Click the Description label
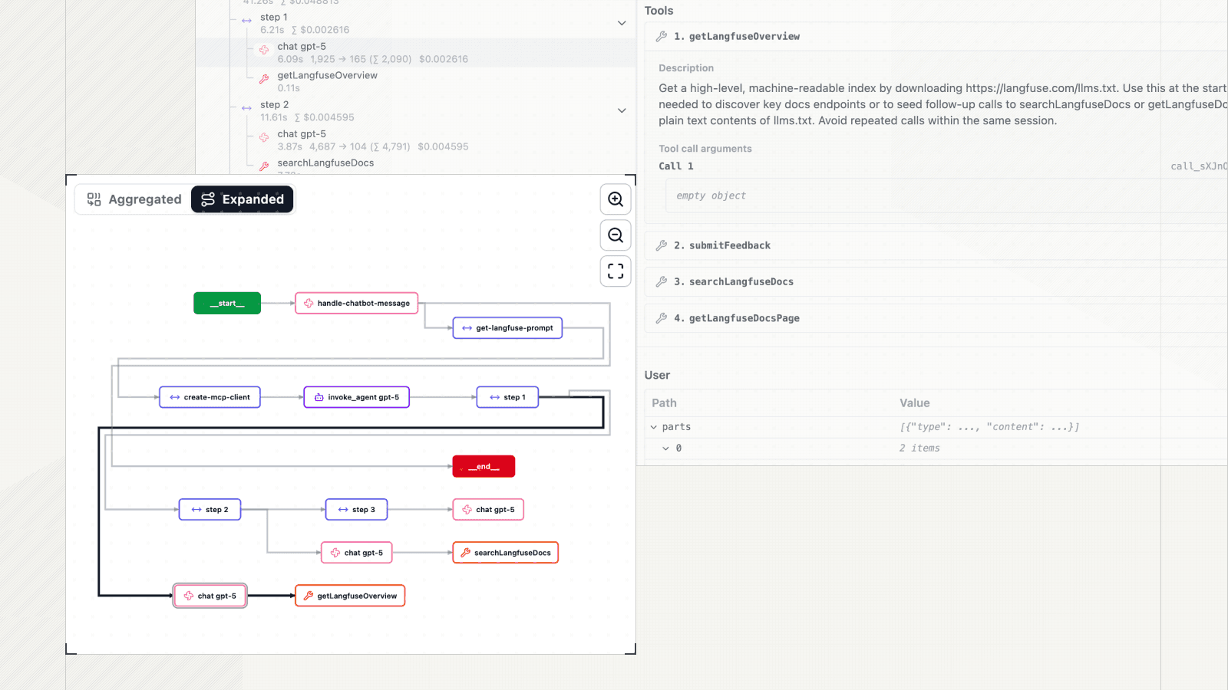Image resolution: width=1228 pixels, height=690 pixels. click(x=686, y=68)
